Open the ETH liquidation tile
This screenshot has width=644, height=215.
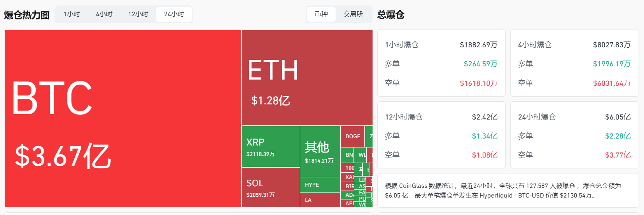pyautogui.click(x=307, y=78)
